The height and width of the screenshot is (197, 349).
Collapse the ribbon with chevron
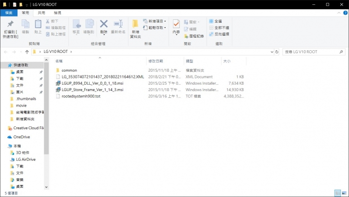click(339, 13)
